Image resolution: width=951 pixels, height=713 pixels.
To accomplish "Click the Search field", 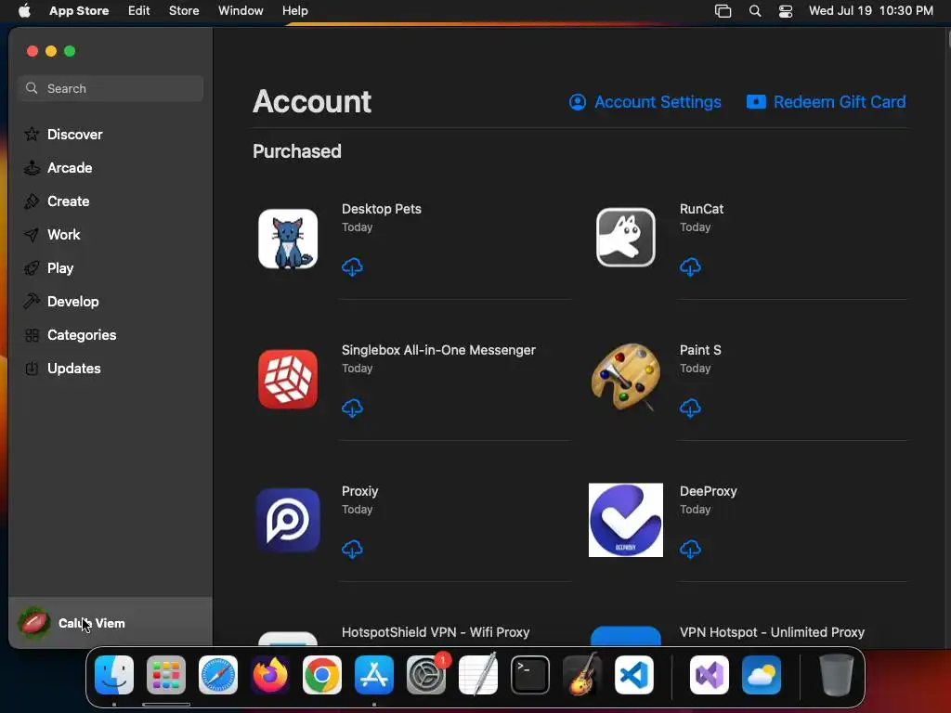I will tap(111, 88).
